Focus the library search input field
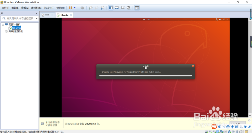 (x=20, y=18)
